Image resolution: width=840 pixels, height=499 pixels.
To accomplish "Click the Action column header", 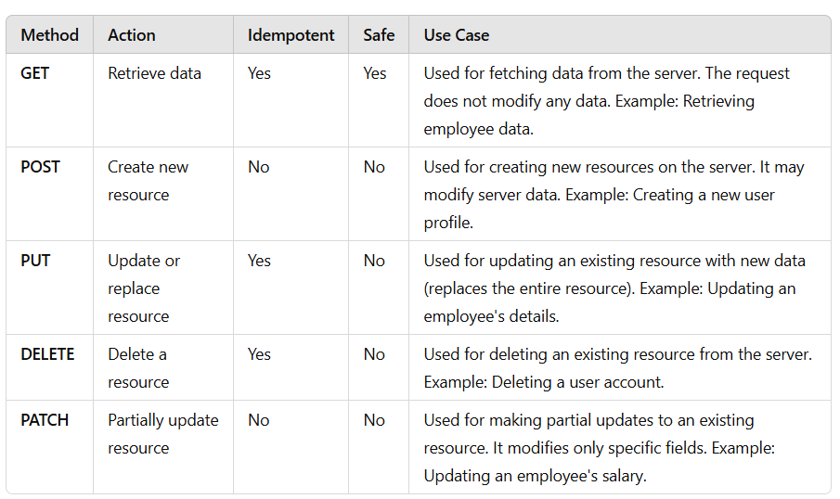I will (132, 35).
